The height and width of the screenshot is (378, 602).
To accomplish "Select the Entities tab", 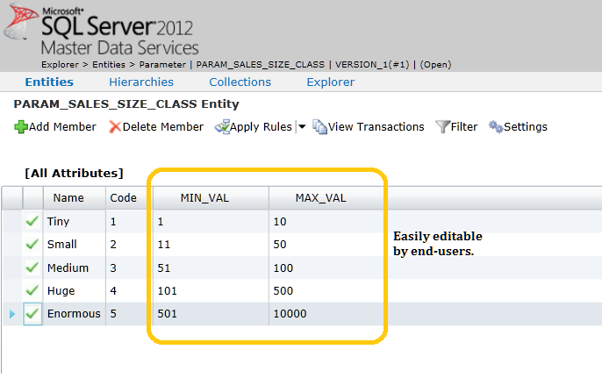I will 49,82.
